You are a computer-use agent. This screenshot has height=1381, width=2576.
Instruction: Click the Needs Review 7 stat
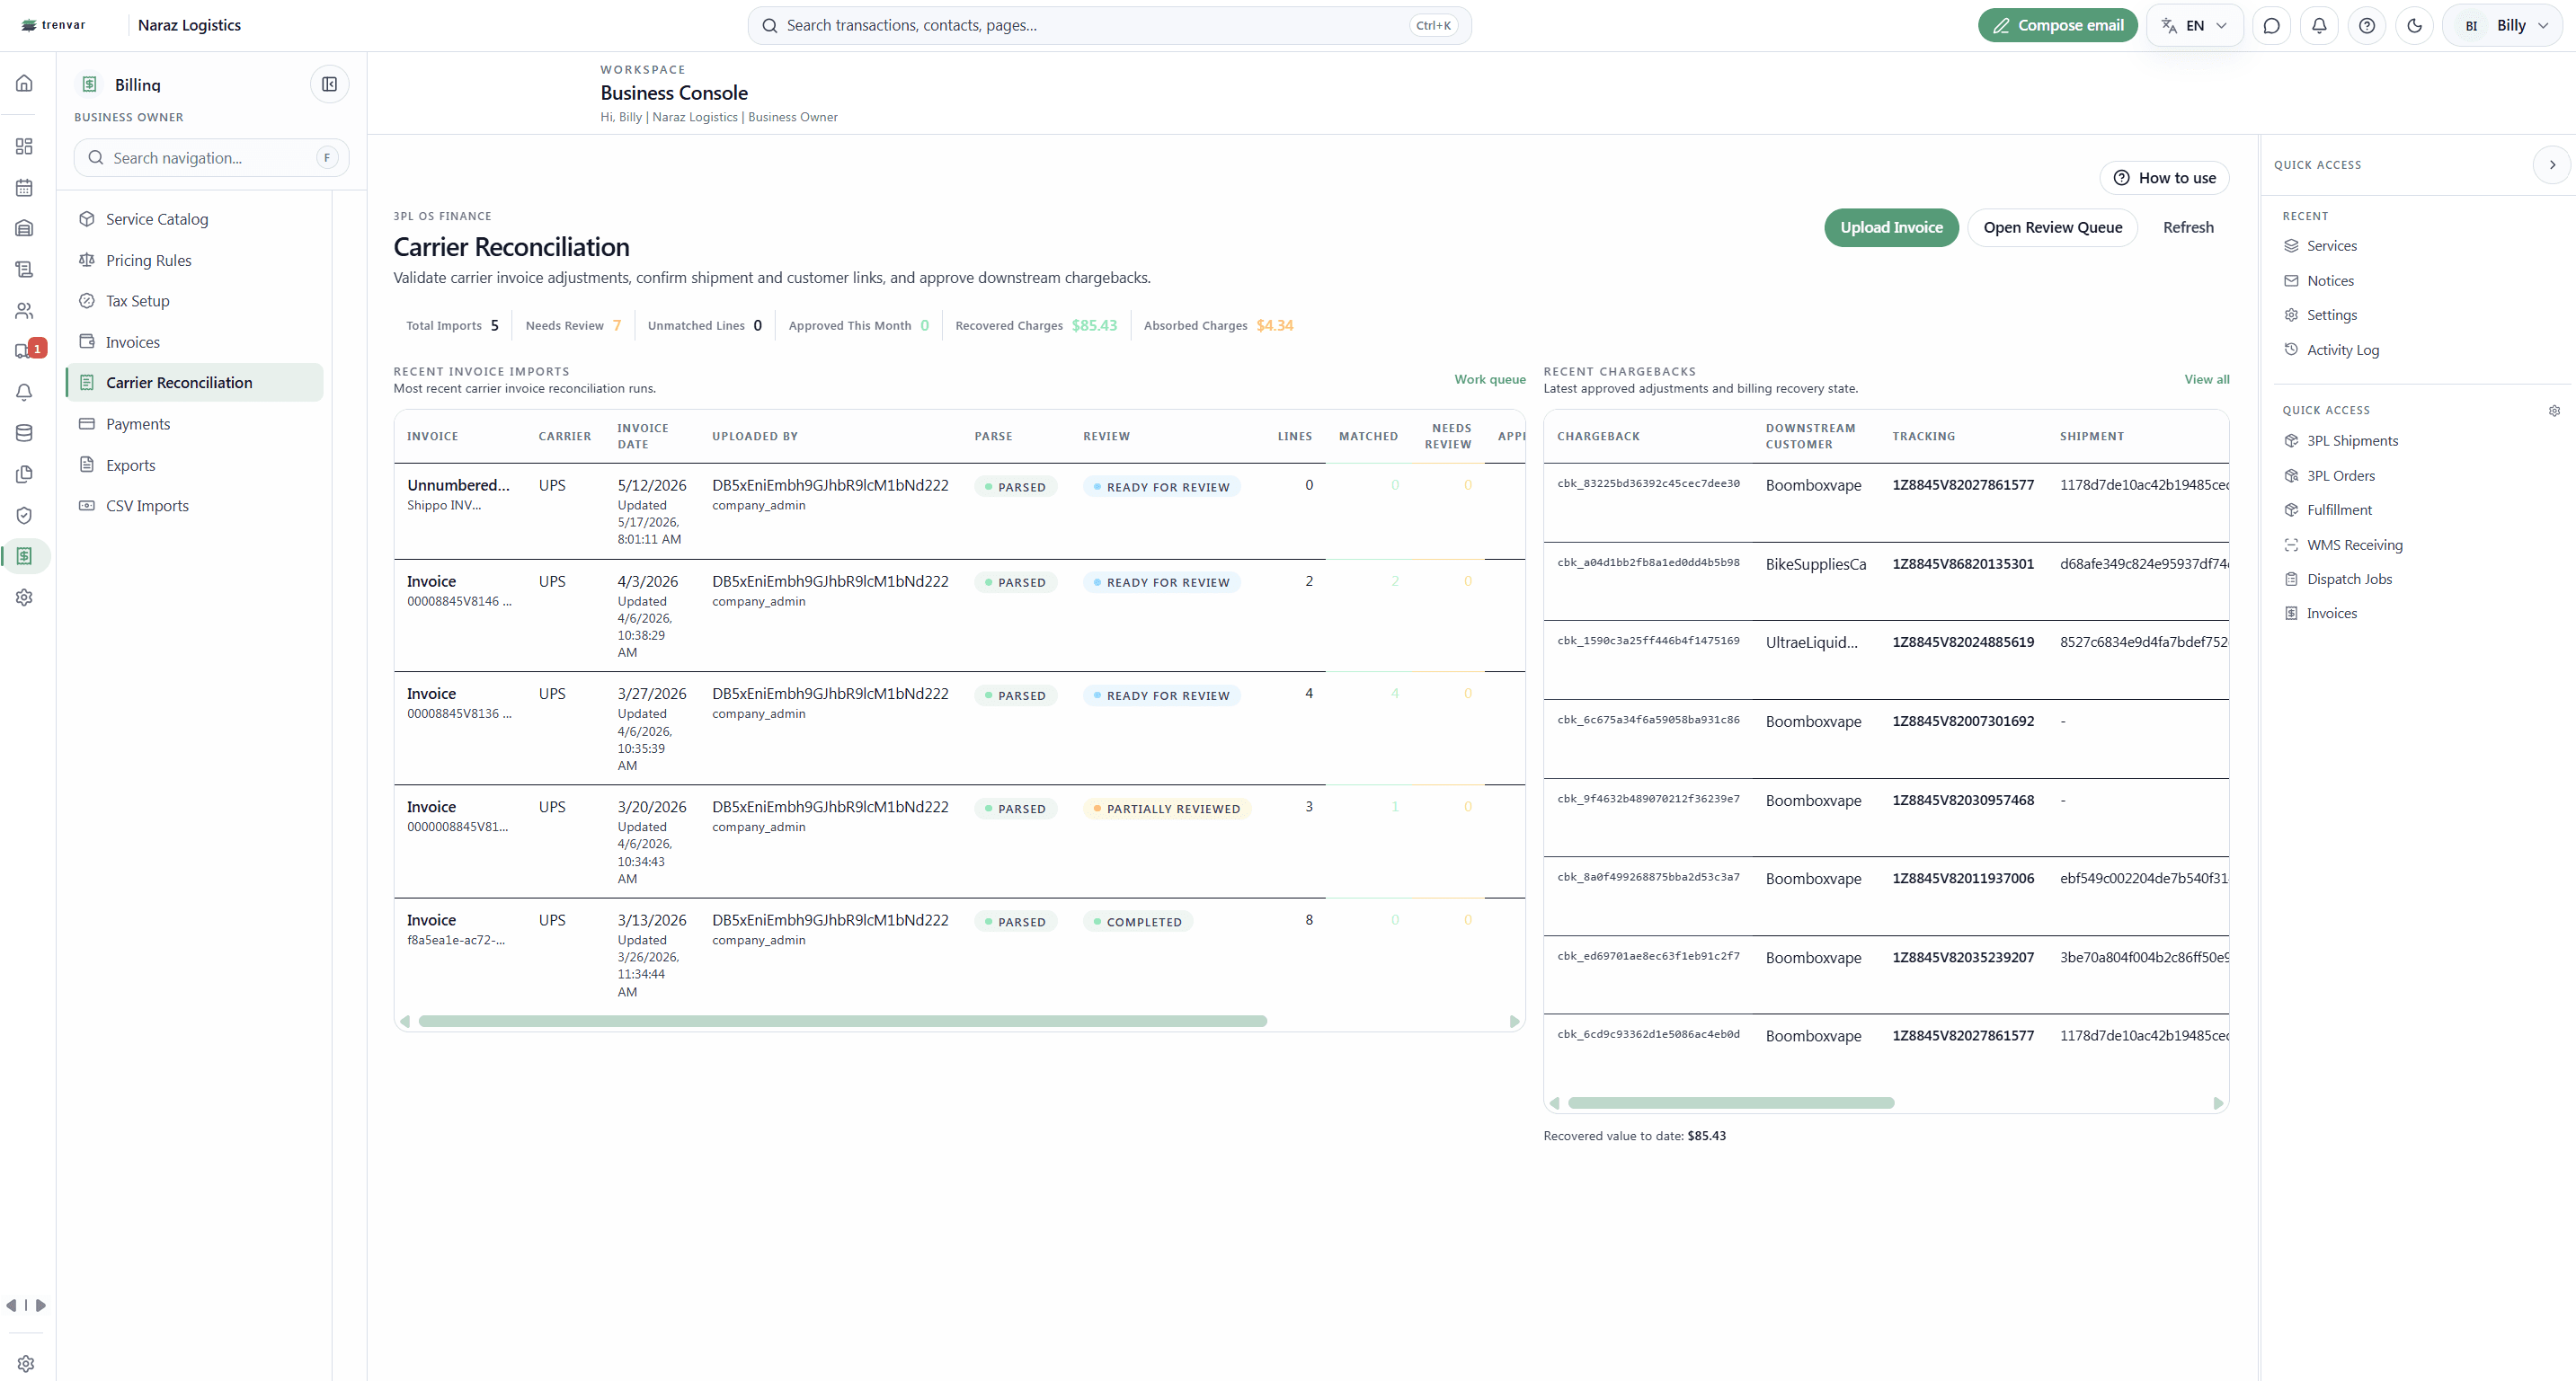click(573, 326)
